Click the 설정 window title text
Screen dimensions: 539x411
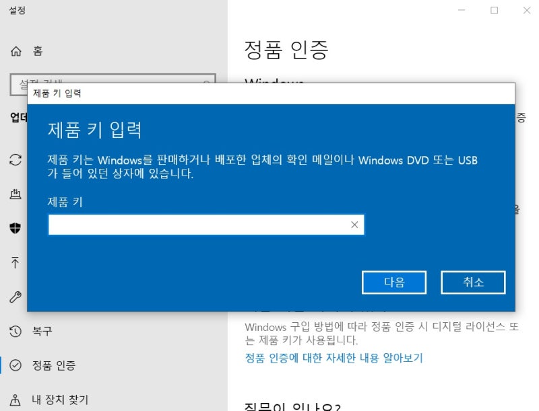17,10
